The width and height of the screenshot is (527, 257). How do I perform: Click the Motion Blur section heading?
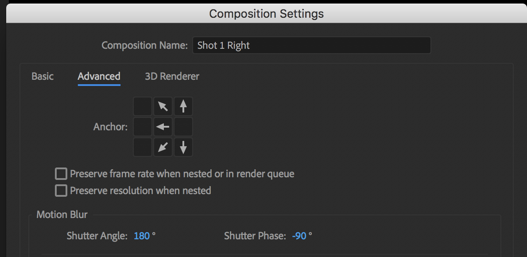point(62,215)
